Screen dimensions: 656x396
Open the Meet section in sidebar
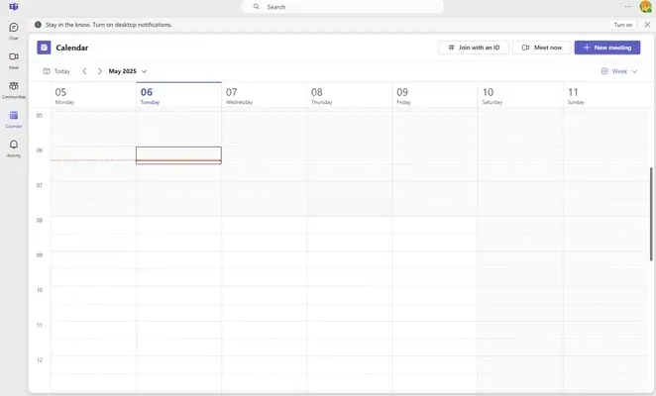click(x=14, y=58)
